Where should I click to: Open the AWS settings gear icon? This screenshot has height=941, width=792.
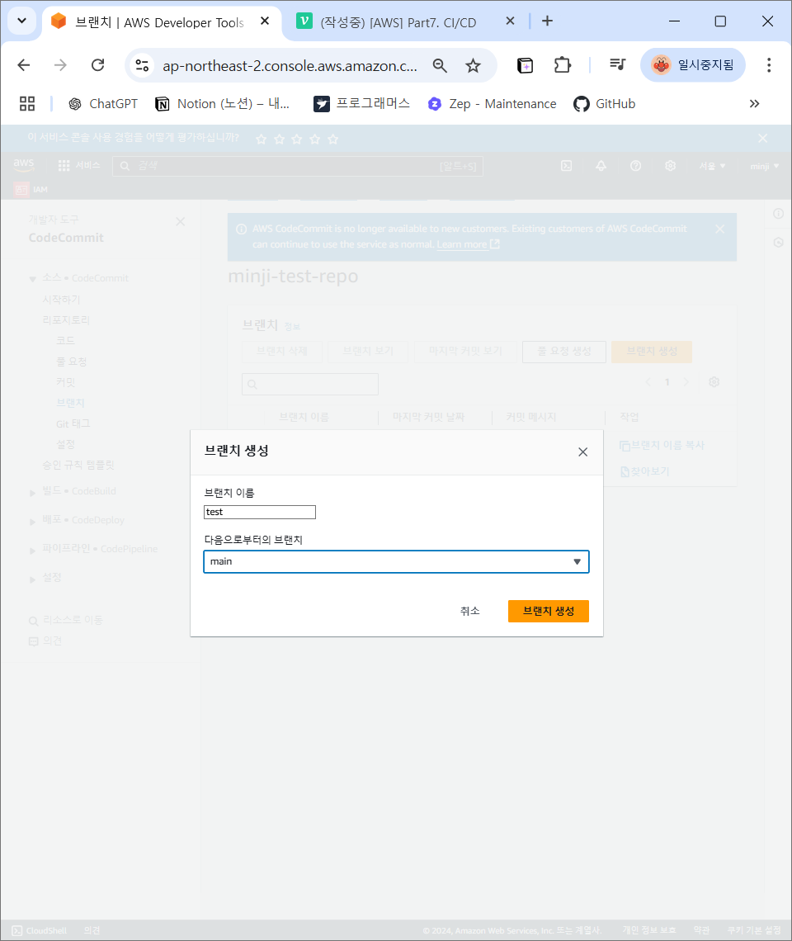point(670,166)
